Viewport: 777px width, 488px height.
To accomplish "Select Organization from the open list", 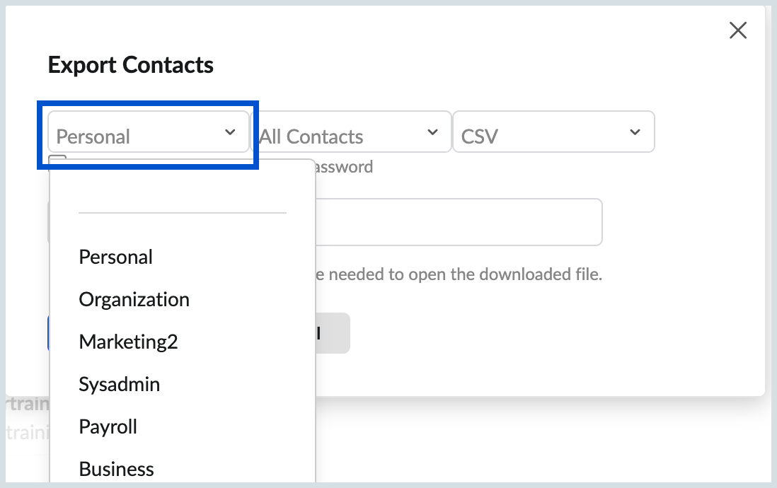I will [x=134, y=299].
